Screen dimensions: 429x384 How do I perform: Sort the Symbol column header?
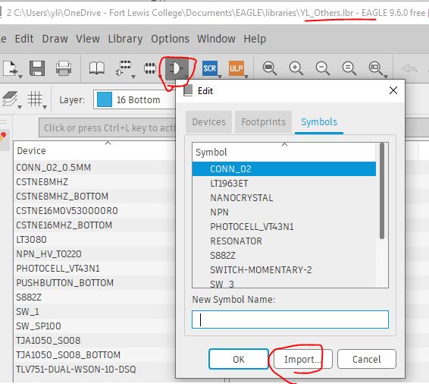coord(284,152)
